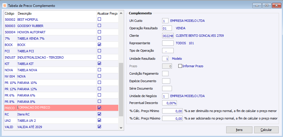Click the % Cálc. Preço Mínimo field
283x137 pixels.
[173, 111]
